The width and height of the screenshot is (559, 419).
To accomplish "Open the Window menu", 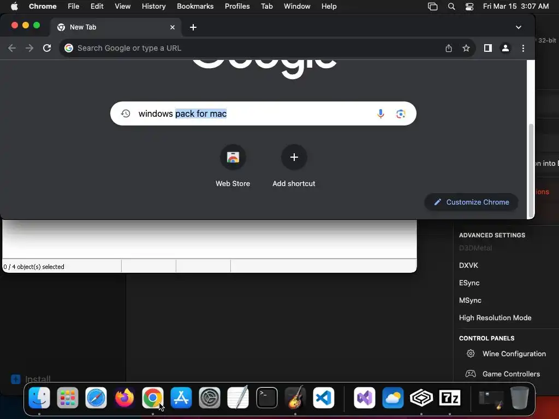I will point(297,7).
